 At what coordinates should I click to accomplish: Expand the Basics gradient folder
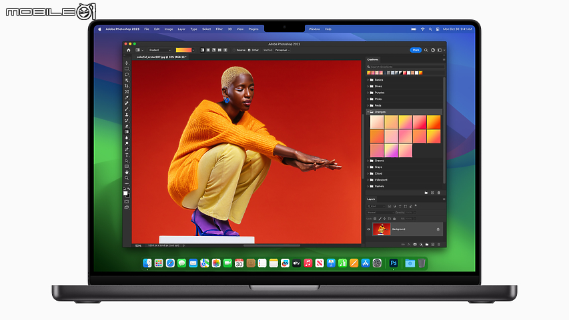click(368, 80)
